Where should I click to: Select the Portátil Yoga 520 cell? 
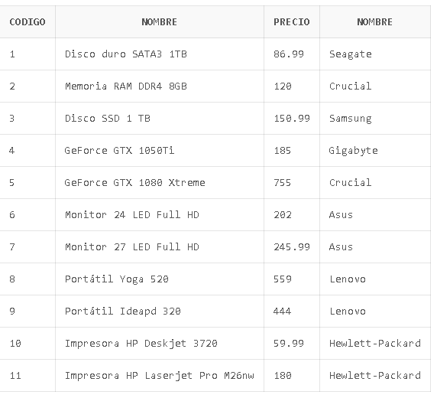[x=160, y=279]
